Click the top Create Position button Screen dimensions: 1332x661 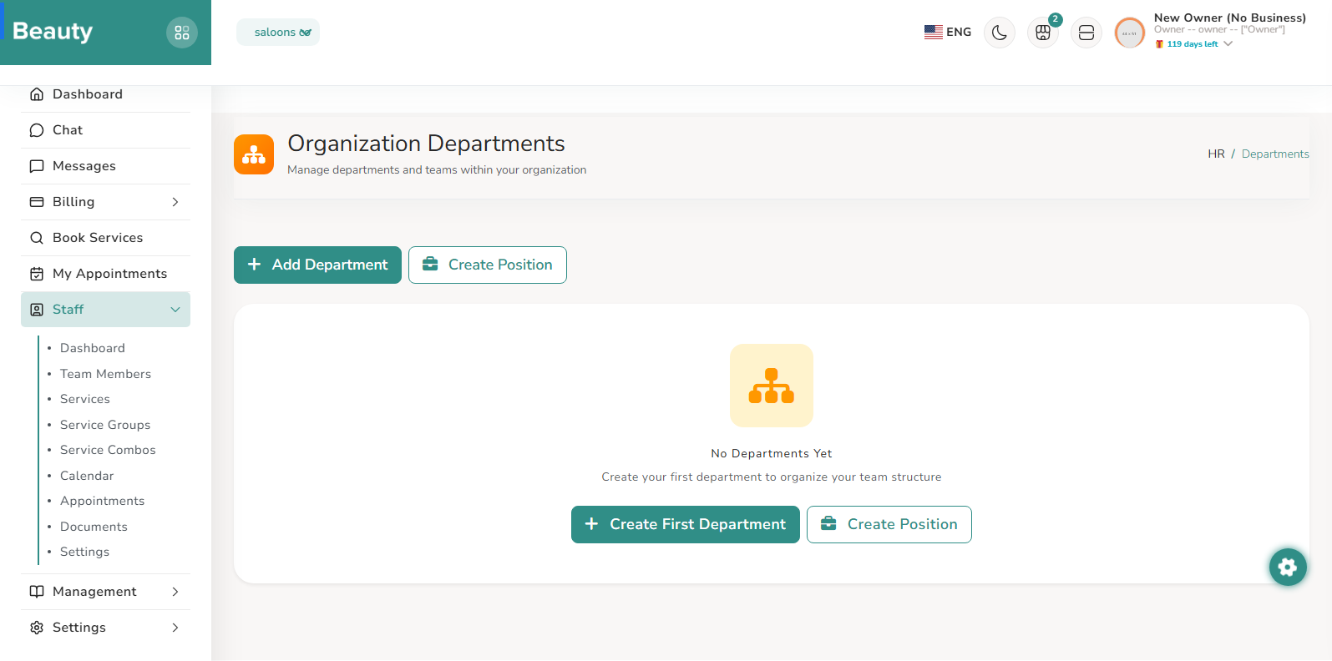tap(488, 265)
